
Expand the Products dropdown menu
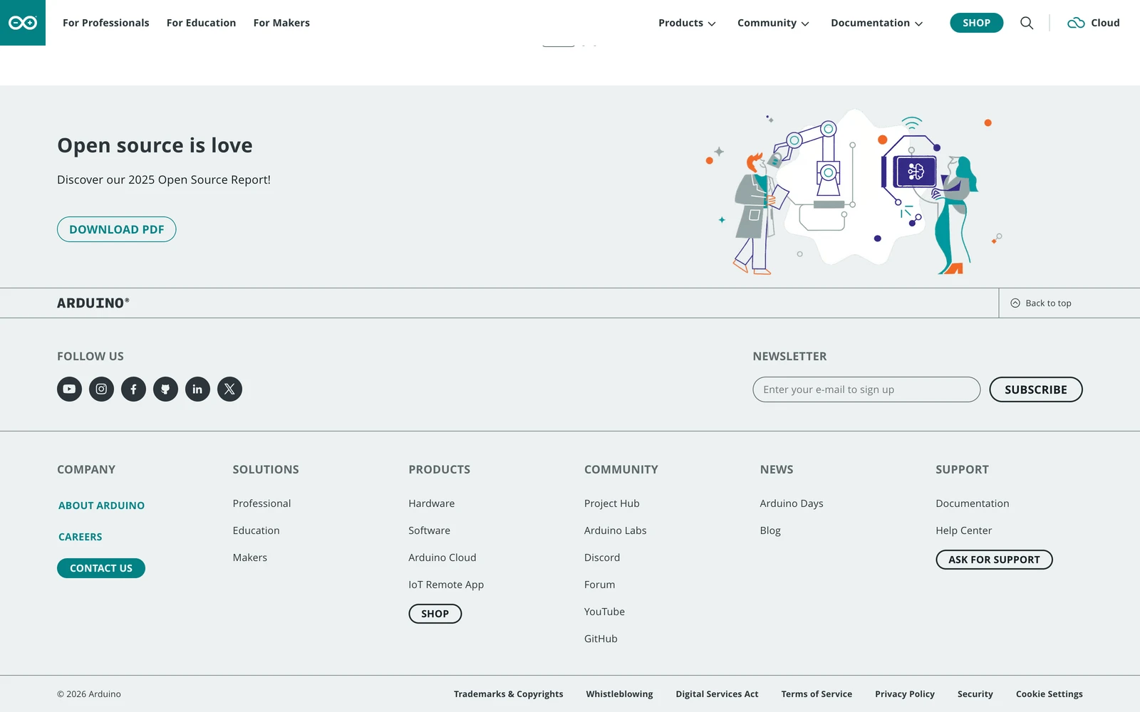pos(687,23)
